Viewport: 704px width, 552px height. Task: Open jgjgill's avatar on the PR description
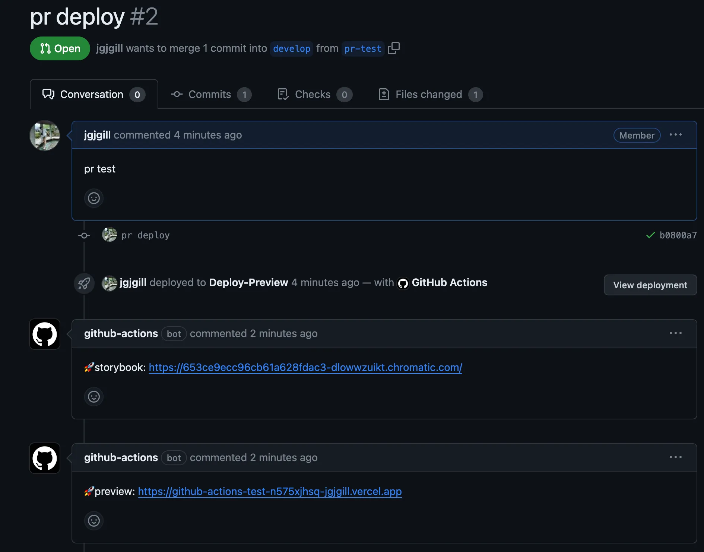[x=44, y=135]
